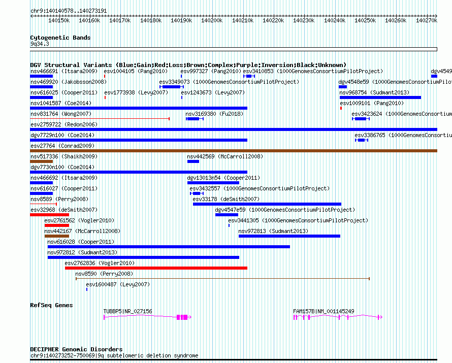Open the nsv517336 (Shaikh2009) variant label
This screenshot has width=452, height=363.
click(x=64, y=156)
